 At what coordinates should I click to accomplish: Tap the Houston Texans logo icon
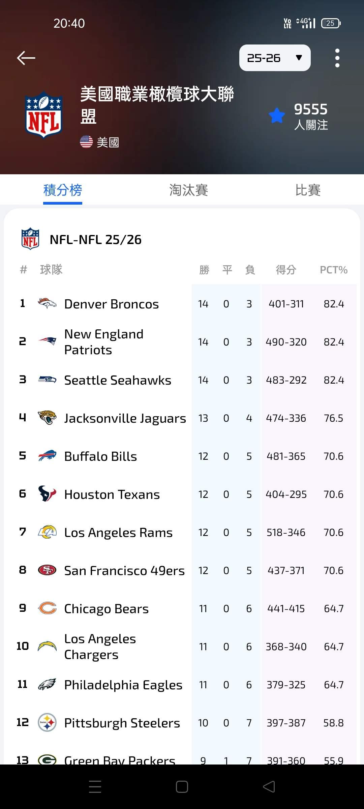coord(47,494)
